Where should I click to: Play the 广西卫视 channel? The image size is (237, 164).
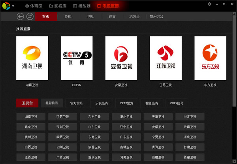(63, 157)
